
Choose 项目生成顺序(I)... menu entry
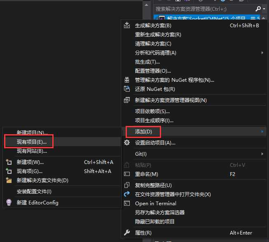tap(194, 121)
